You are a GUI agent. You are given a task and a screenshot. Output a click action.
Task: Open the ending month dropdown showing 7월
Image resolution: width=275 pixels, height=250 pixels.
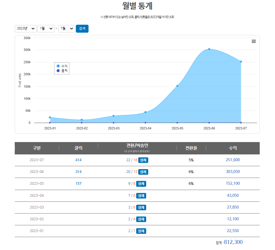point(66,29)
